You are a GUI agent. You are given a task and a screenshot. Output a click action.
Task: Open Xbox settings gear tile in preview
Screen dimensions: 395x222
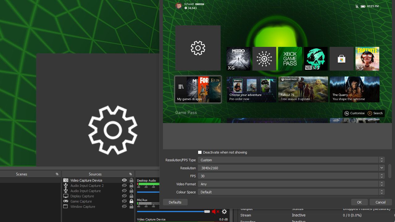tap(198, 48)
